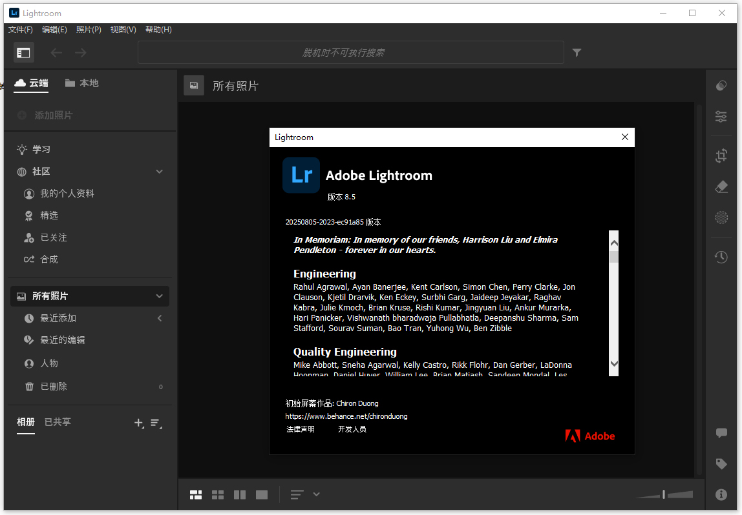Open the 所有照片 dropdown

coord(159,296)
